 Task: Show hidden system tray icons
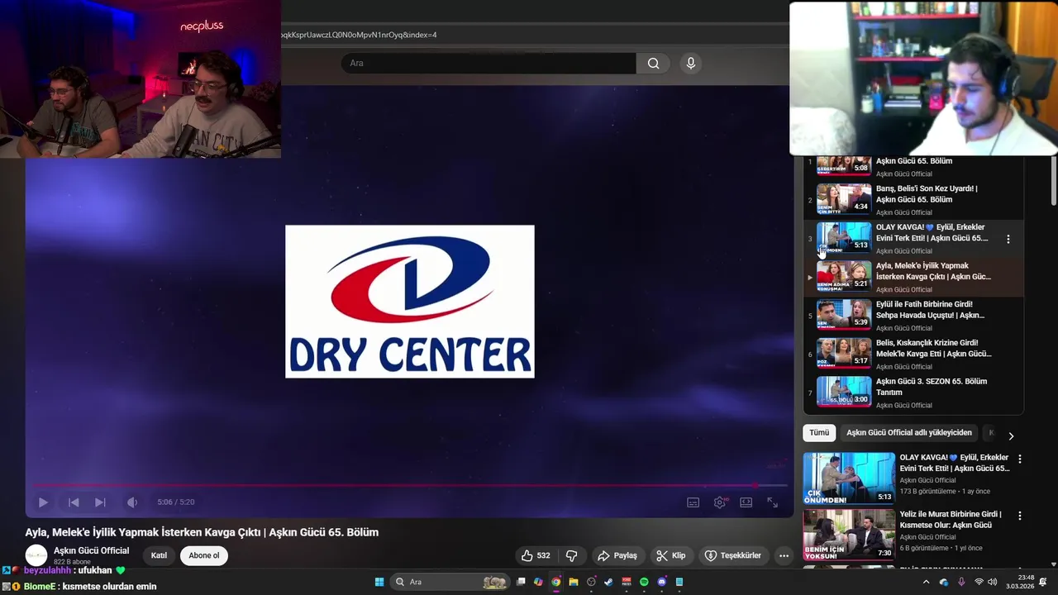pos(926,582)
